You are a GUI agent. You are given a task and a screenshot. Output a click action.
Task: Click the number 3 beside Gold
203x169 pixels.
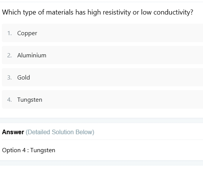click(x=10, y=78)
